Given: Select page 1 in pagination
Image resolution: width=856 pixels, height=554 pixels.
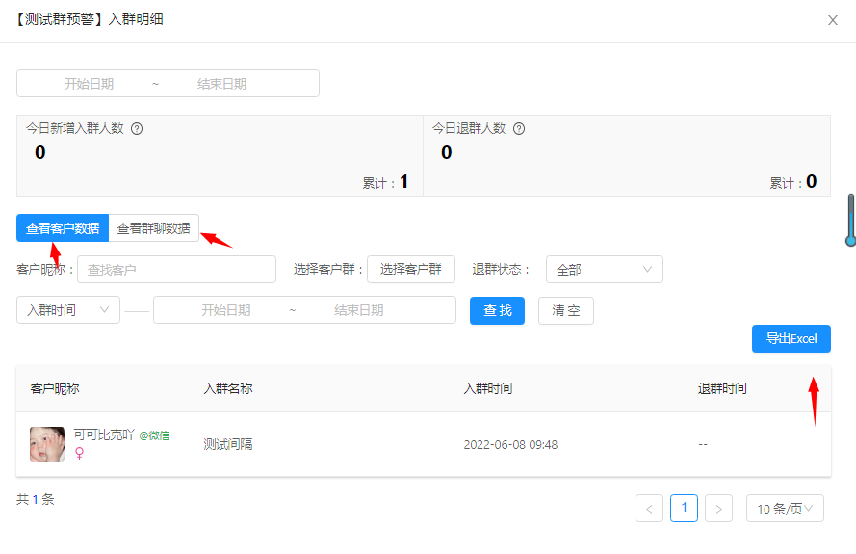Looking at the screenshot, I should [684, 508].
